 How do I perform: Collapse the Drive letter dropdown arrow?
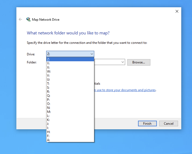[x=92, y=54]
